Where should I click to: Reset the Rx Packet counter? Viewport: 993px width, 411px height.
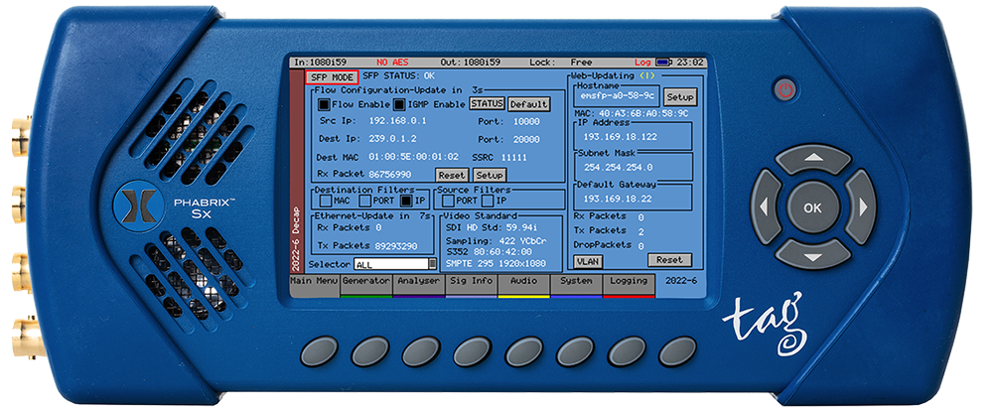click(x=452, y=176)
